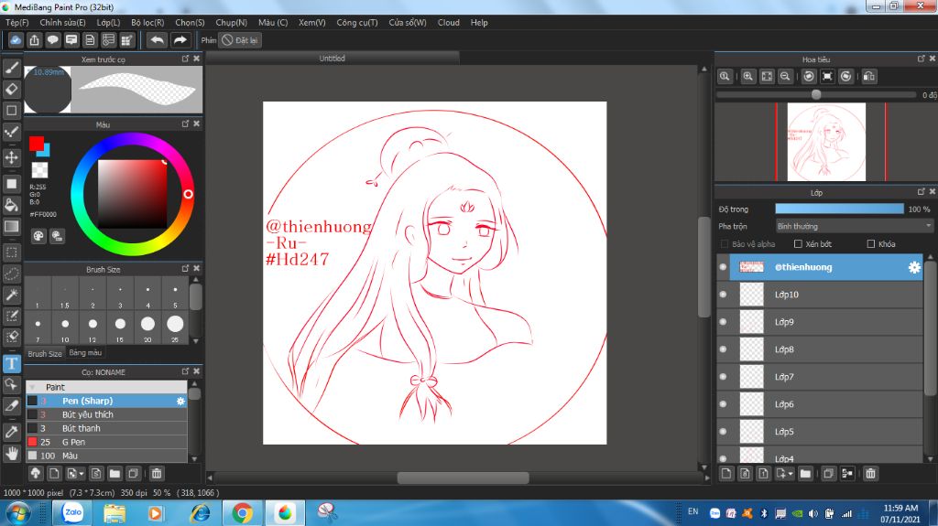Click the navigator canvas thumbnail

tap(826, 142)
